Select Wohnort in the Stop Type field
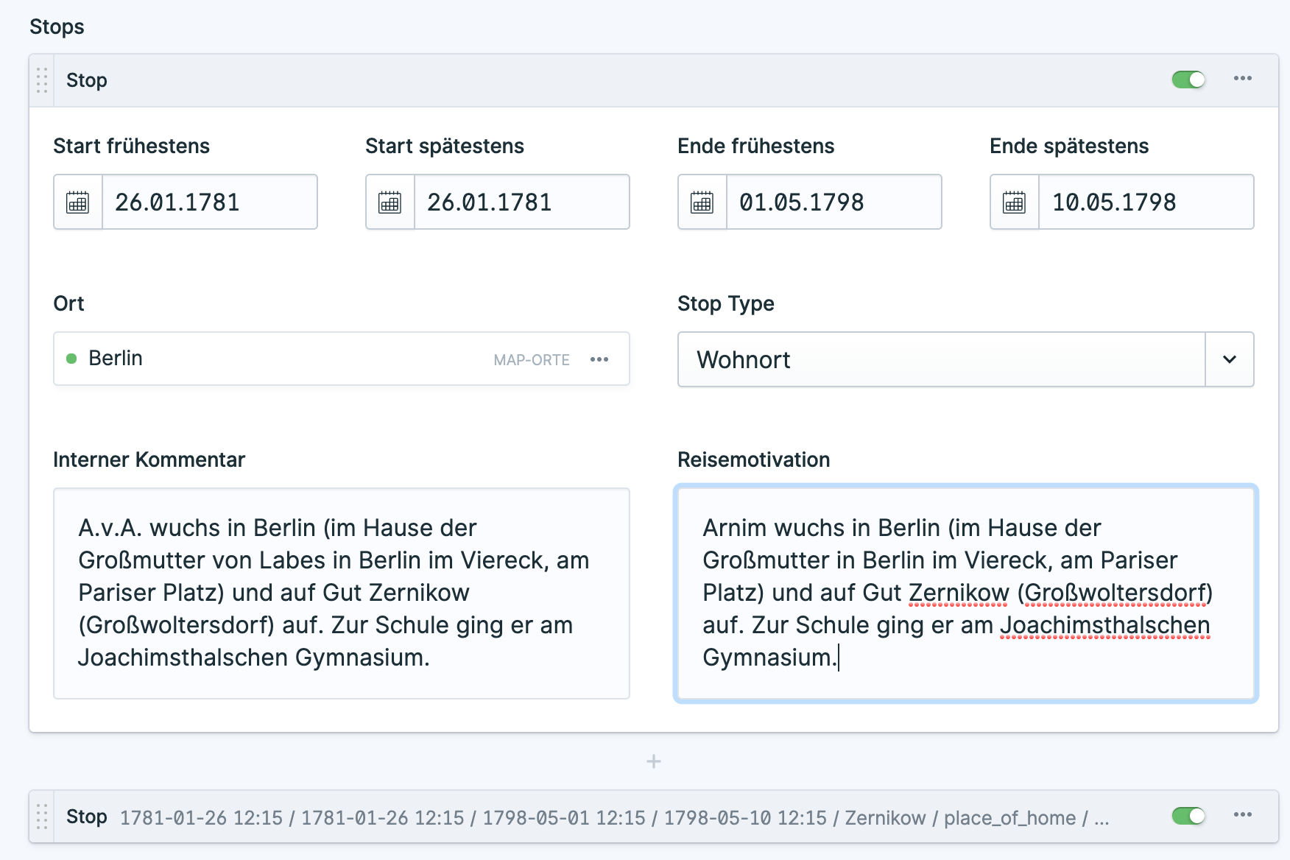 point(847,360)
